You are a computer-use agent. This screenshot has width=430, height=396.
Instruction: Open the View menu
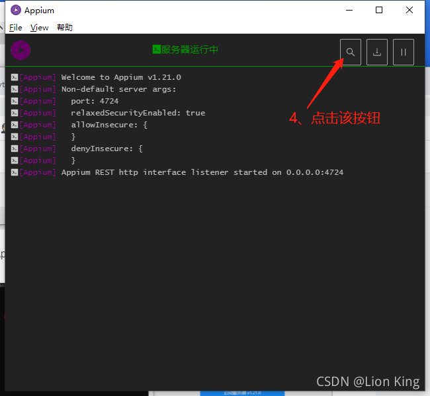(x=39, y=27)
